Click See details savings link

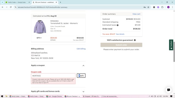(x=120, y=34)
